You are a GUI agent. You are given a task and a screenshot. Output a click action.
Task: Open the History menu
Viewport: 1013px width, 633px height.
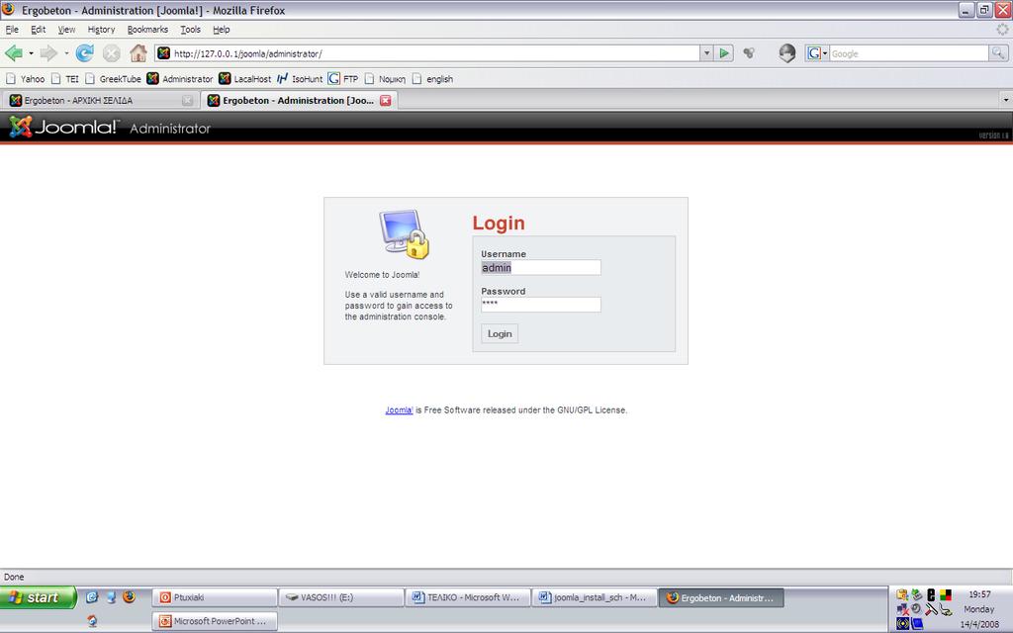click(x=102, y=30)
